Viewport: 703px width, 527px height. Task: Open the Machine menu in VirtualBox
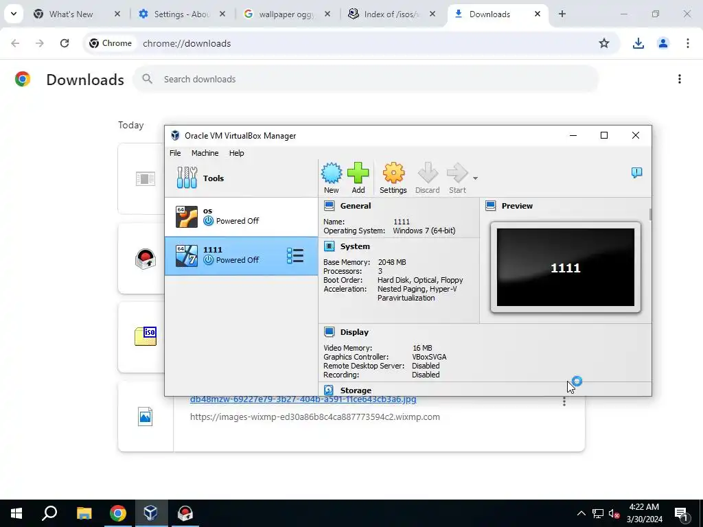[205, 153]
